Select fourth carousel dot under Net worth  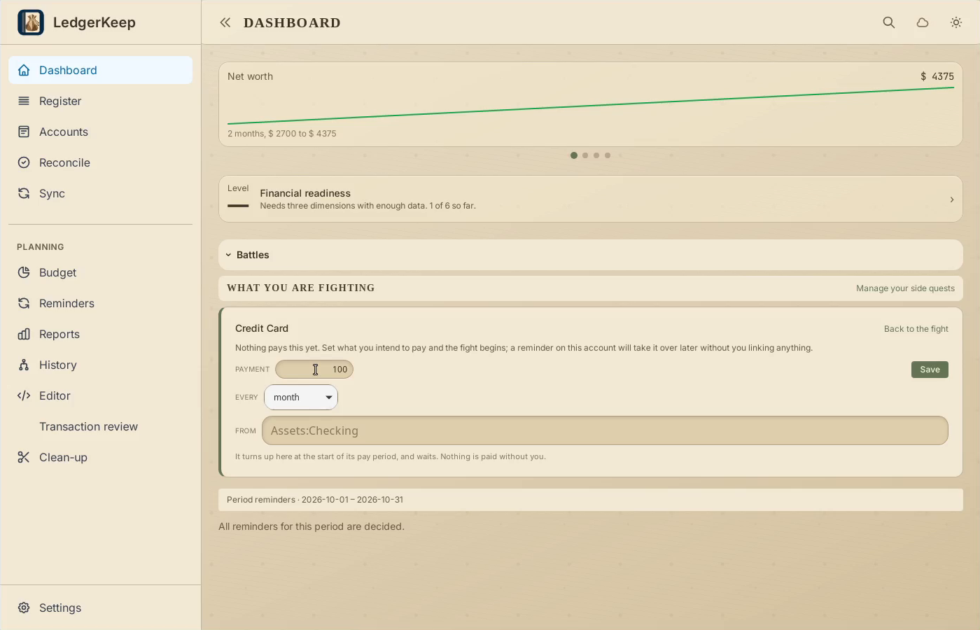[608, 155]
